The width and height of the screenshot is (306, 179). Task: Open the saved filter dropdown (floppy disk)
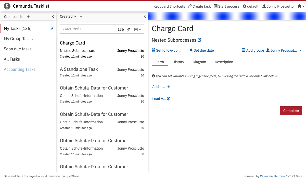click(x=137, y=29)
